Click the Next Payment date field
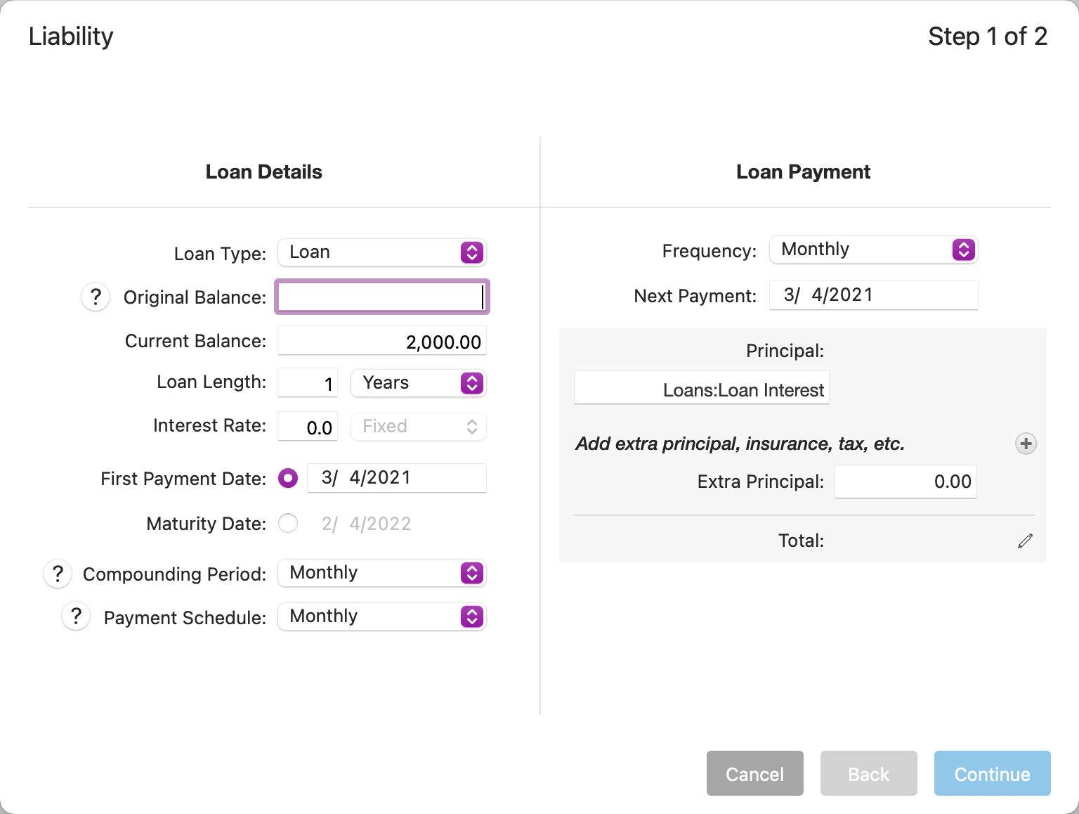Screen dimensions: 1079x814 tap(873, 295)
